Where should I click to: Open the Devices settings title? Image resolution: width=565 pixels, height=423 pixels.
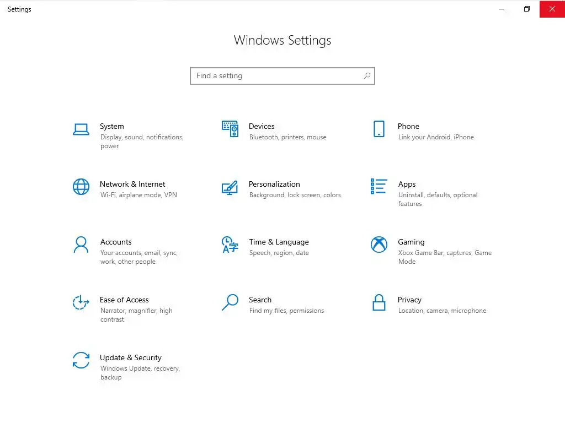click(x=262, y=126)
